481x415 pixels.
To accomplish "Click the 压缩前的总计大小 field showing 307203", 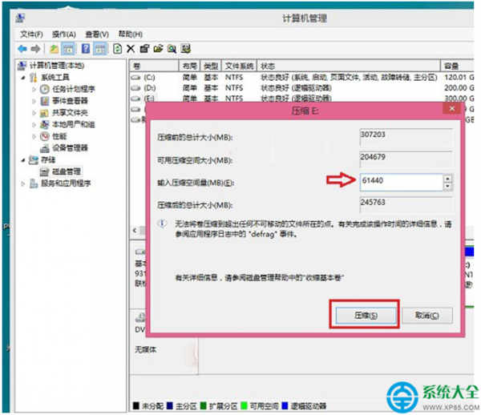I will pyautogui.click(x=406, y=137).
